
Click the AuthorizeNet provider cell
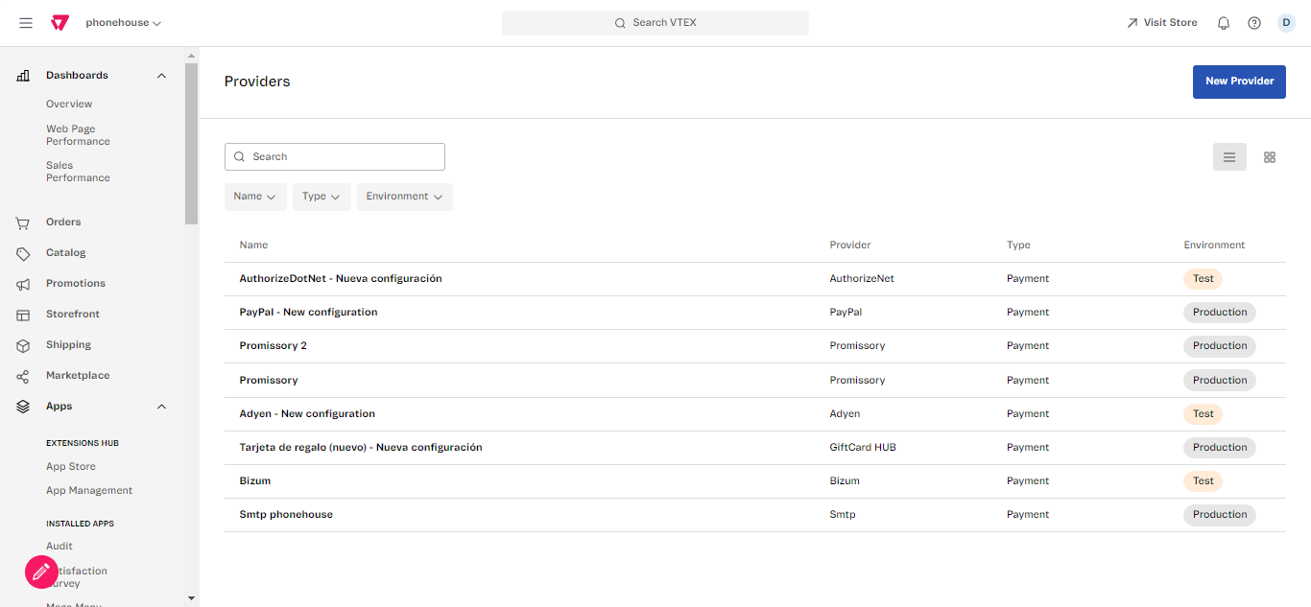[862, 279]
